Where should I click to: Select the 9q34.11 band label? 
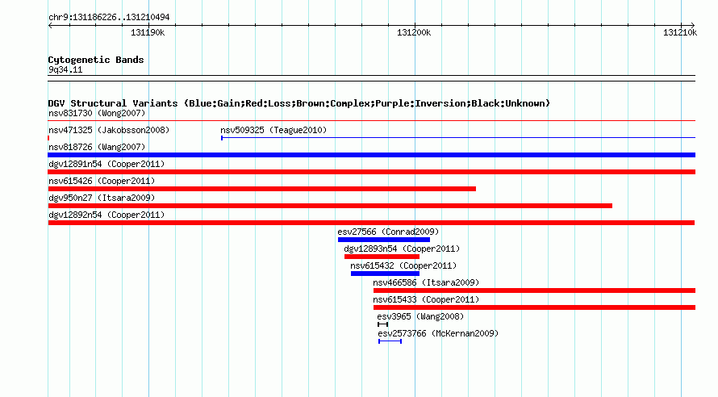point(65,69)
